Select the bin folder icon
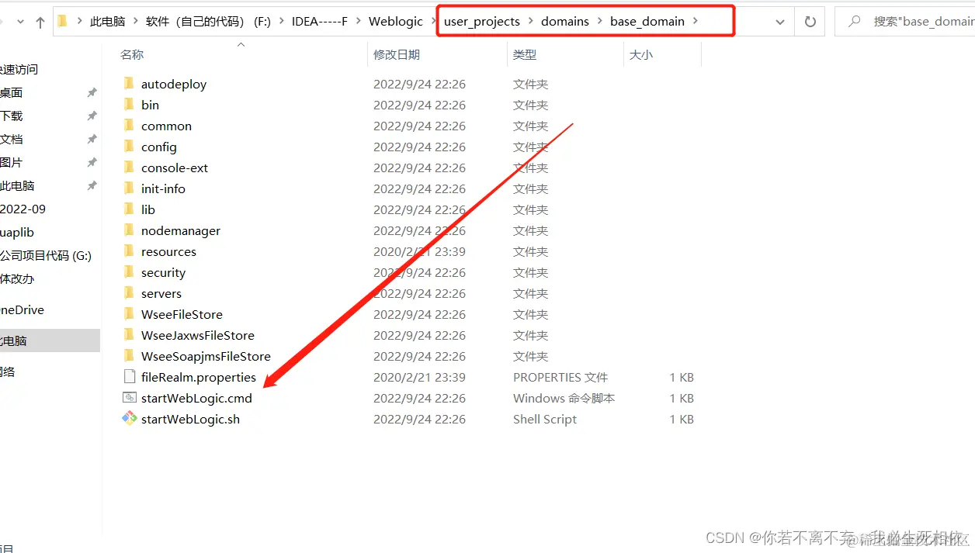The height and width of the screenshot is (553, 975). pos(129,105)
